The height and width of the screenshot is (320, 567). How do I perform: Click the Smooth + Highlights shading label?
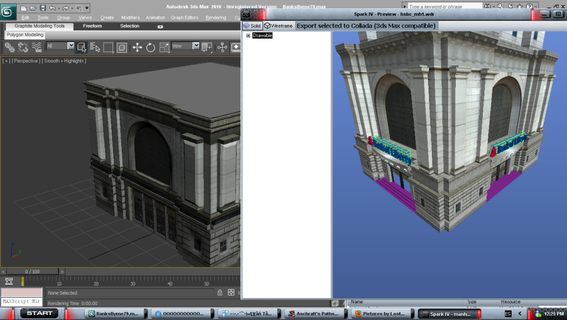[64, 61]
